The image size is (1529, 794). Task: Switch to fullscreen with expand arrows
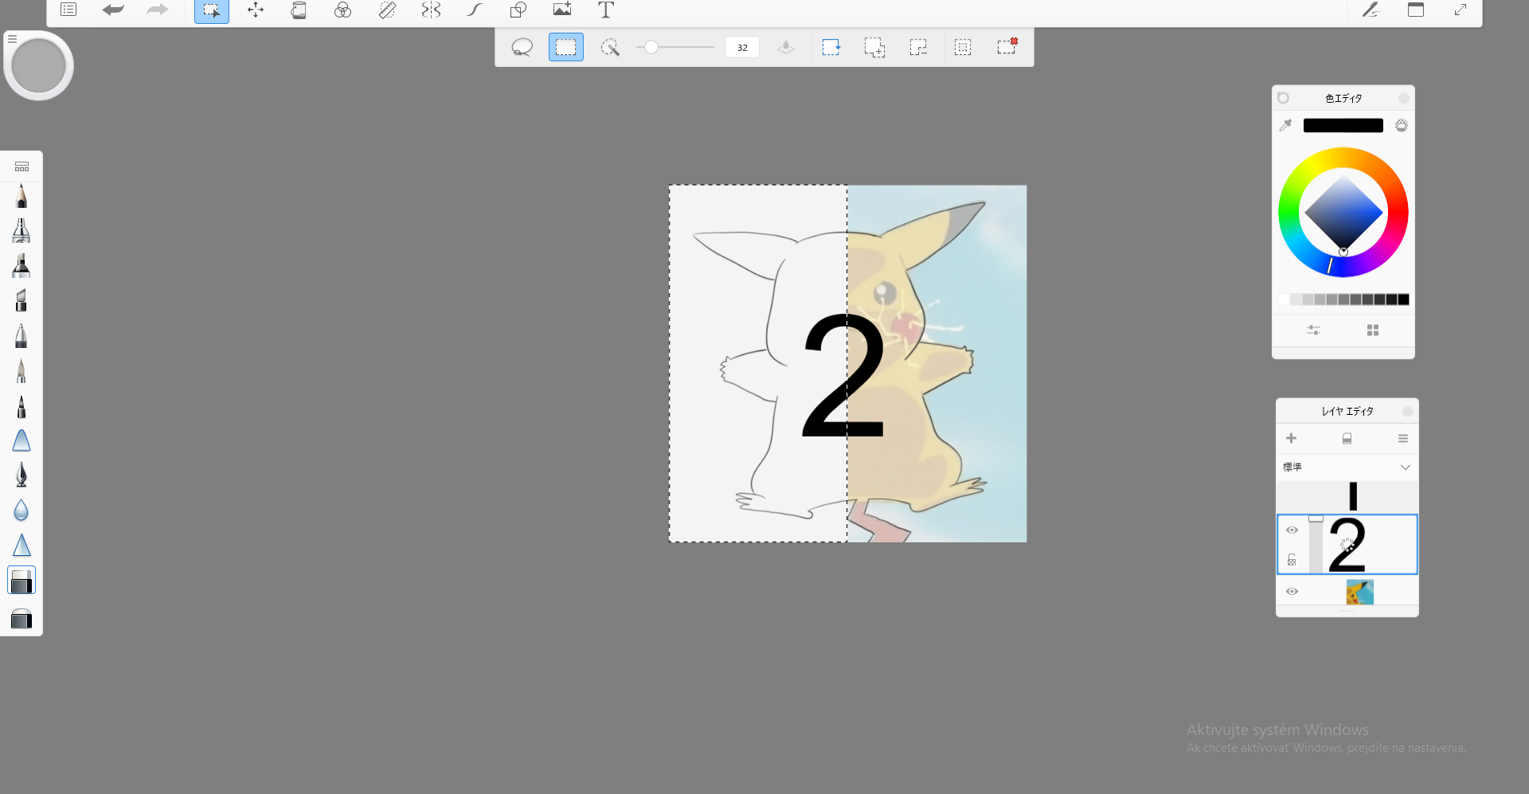point(1461,10)
